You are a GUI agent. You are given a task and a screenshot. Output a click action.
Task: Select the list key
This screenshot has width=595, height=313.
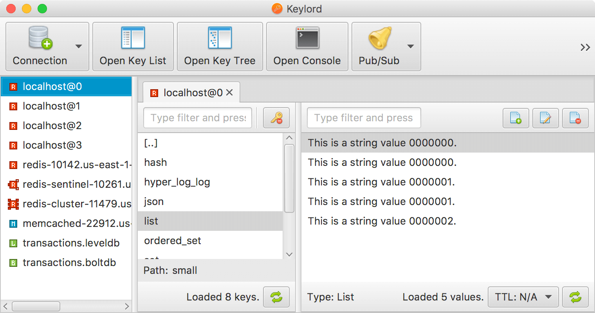click(210, 221)
